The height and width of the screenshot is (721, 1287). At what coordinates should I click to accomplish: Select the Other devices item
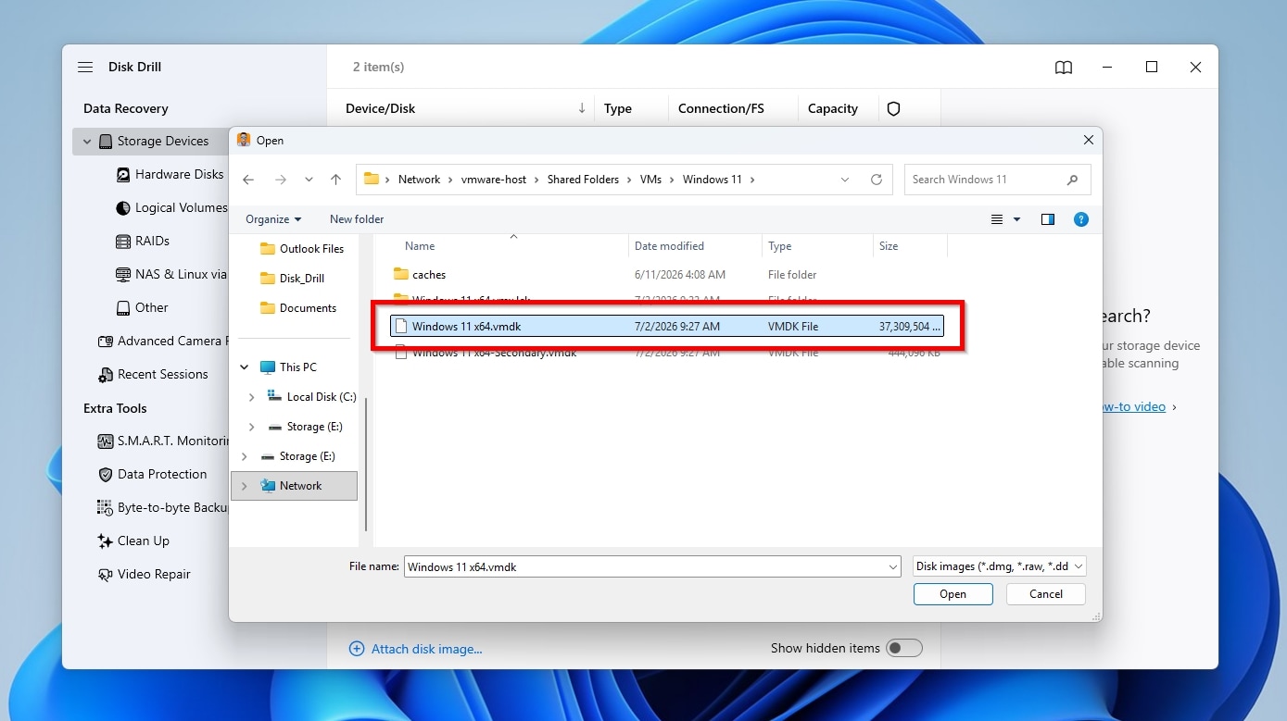point(143,307)
